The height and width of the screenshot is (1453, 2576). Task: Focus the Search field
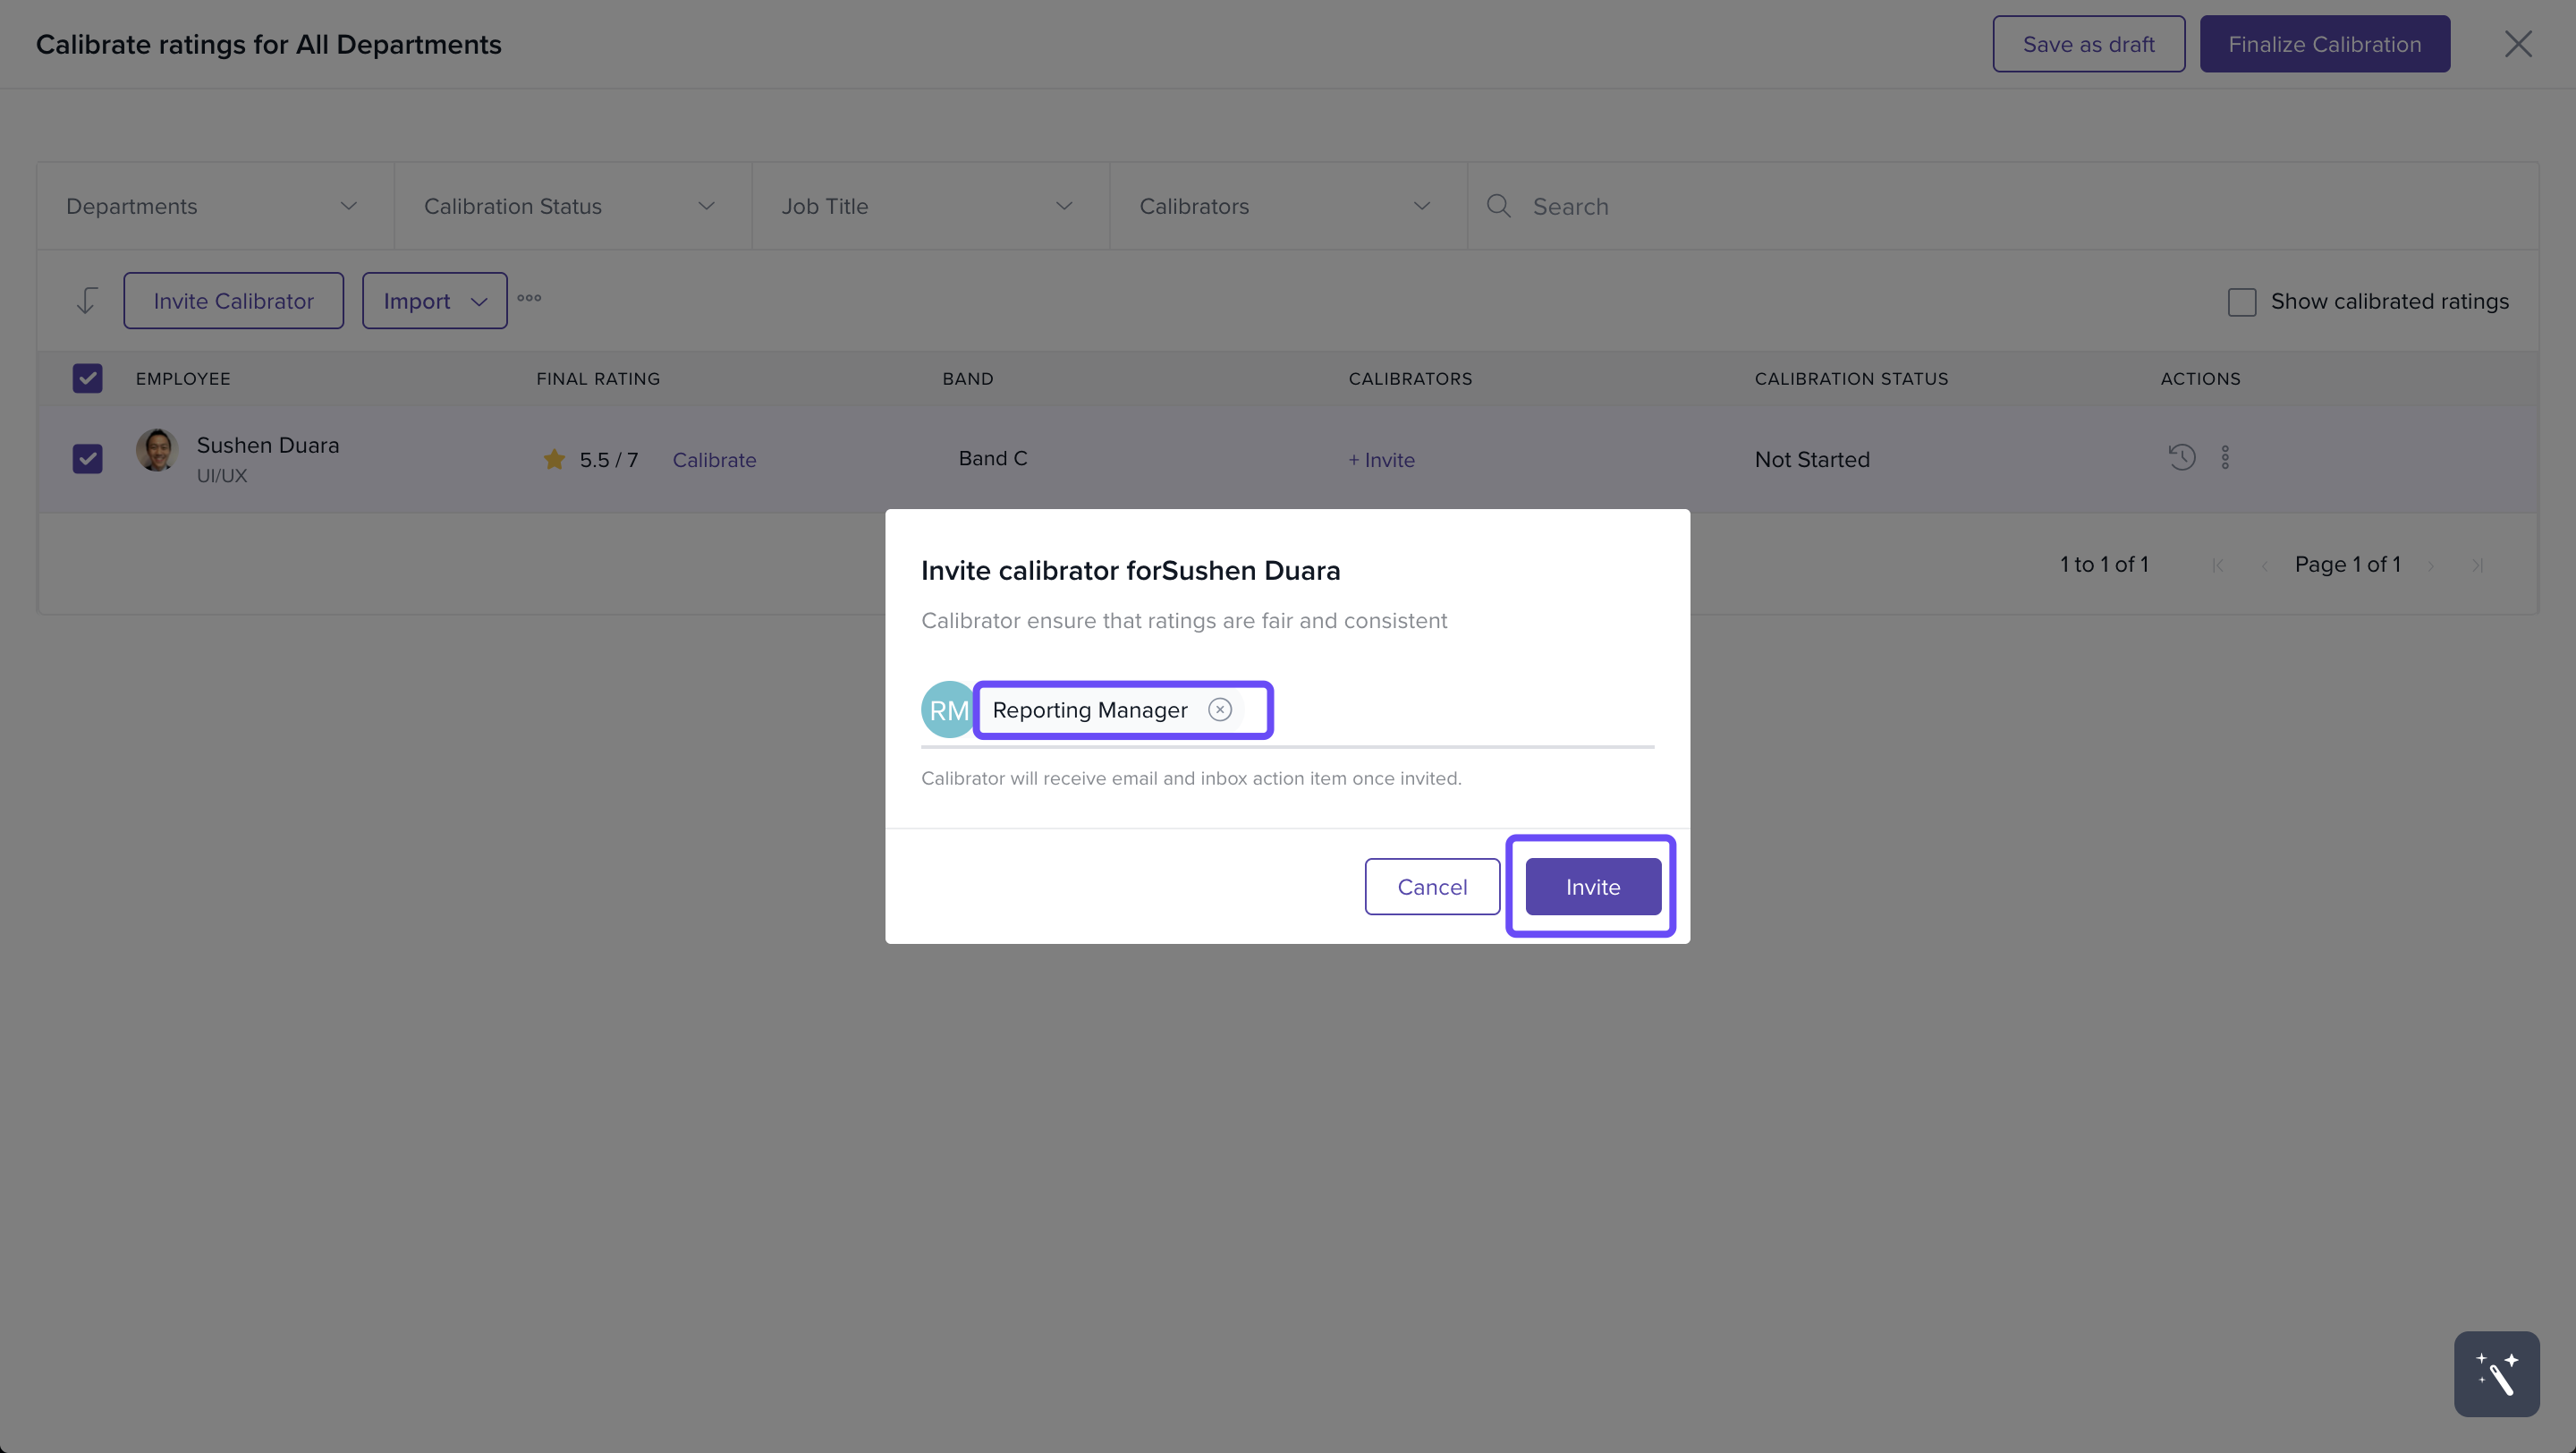coord(2003,206)
